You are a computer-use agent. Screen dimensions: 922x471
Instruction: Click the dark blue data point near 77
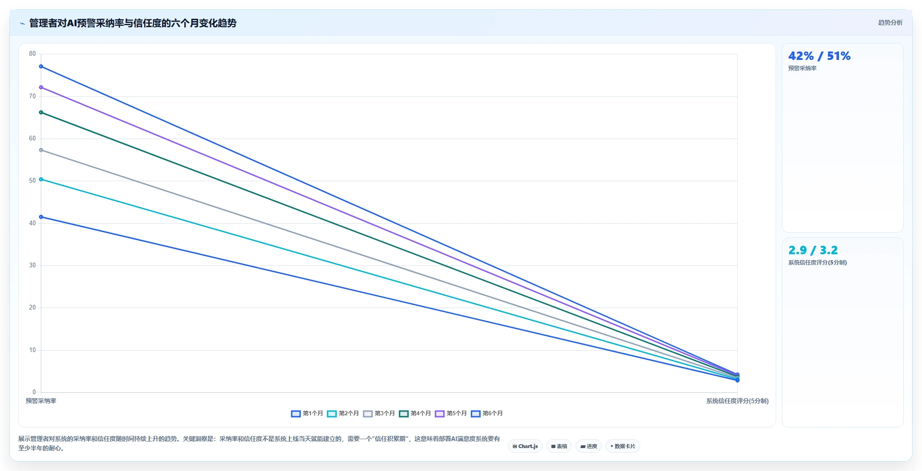(x=41, y=66)
